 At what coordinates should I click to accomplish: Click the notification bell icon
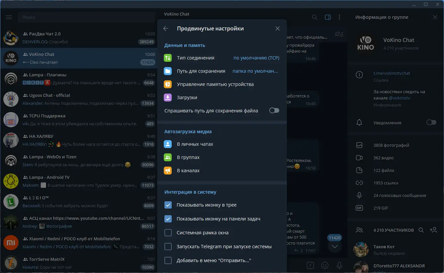coord(359,123)
